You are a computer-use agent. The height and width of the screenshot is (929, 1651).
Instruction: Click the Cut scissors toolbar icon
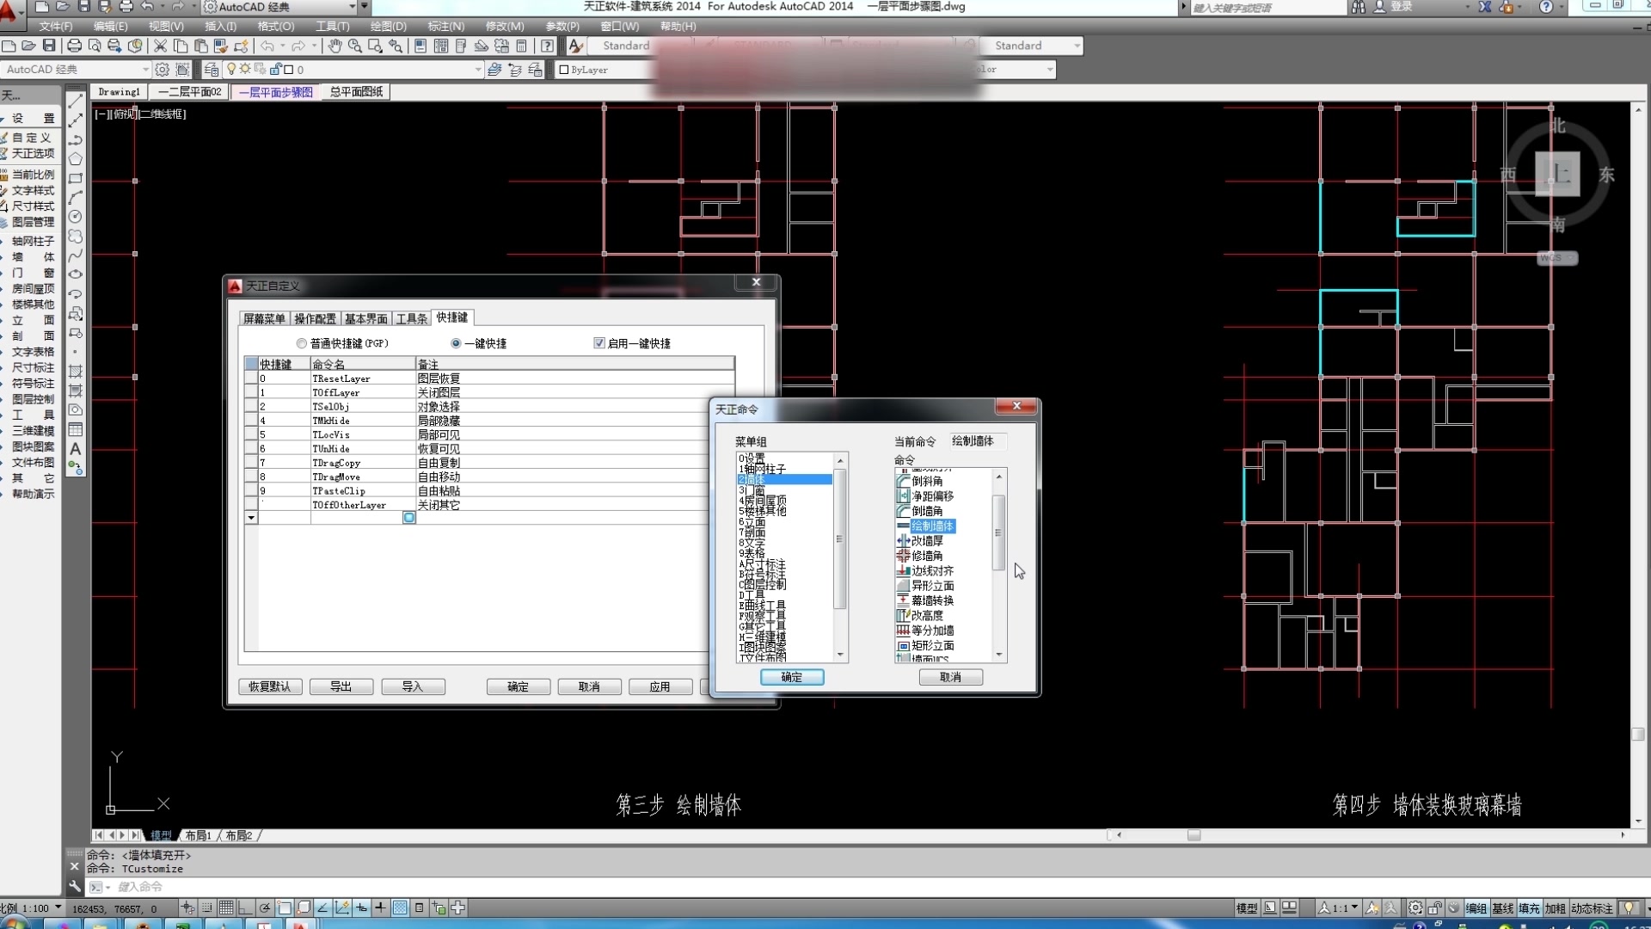[160, 46]
